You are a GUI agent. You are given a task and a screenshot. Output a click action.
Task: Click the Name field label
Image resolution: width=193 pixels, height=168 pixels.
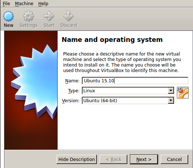tap(72, 81)
